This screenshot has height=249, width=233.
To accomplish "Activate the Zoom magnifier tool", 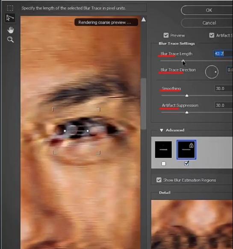I will click(11, 39).
